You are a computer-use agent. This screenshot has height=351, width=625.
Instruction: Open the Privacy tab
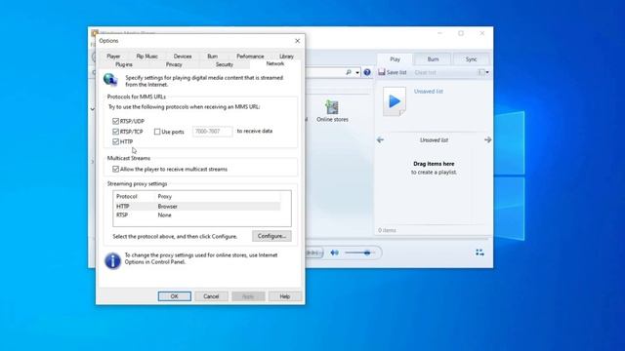pyautogui.click(x=174, y=64)
